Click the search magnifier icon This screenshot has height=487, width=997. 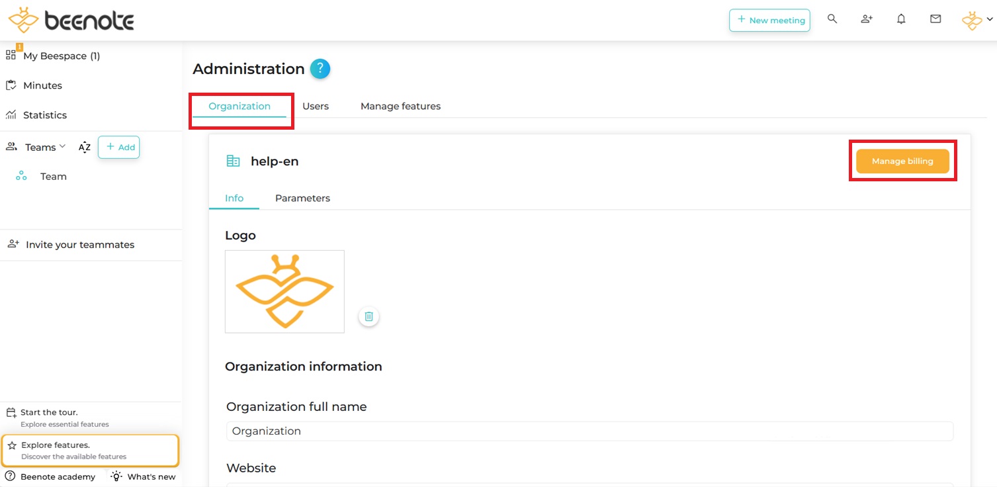point(832,19)
